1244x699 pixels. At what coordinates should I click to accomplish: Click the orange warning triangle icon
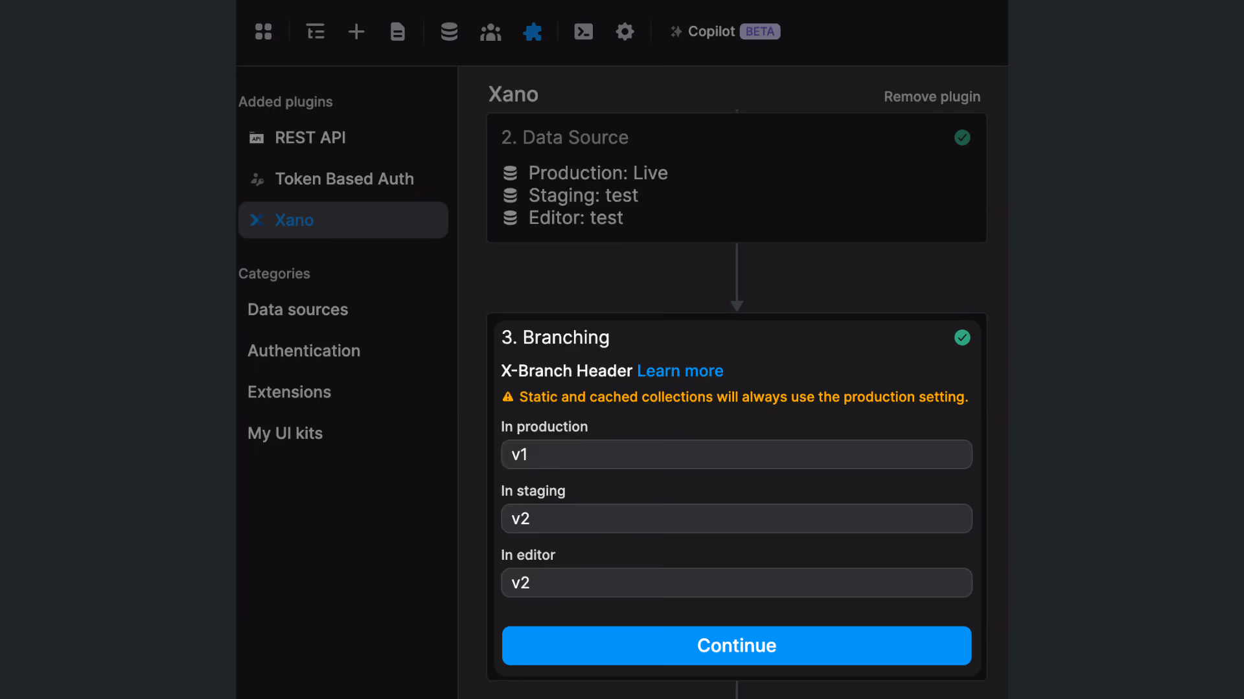pos(508,397)
